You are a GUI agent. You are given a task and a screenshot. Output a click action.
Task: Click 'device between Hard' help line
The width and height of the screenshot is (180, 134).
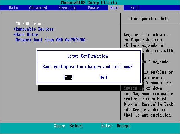pos(145,99)
